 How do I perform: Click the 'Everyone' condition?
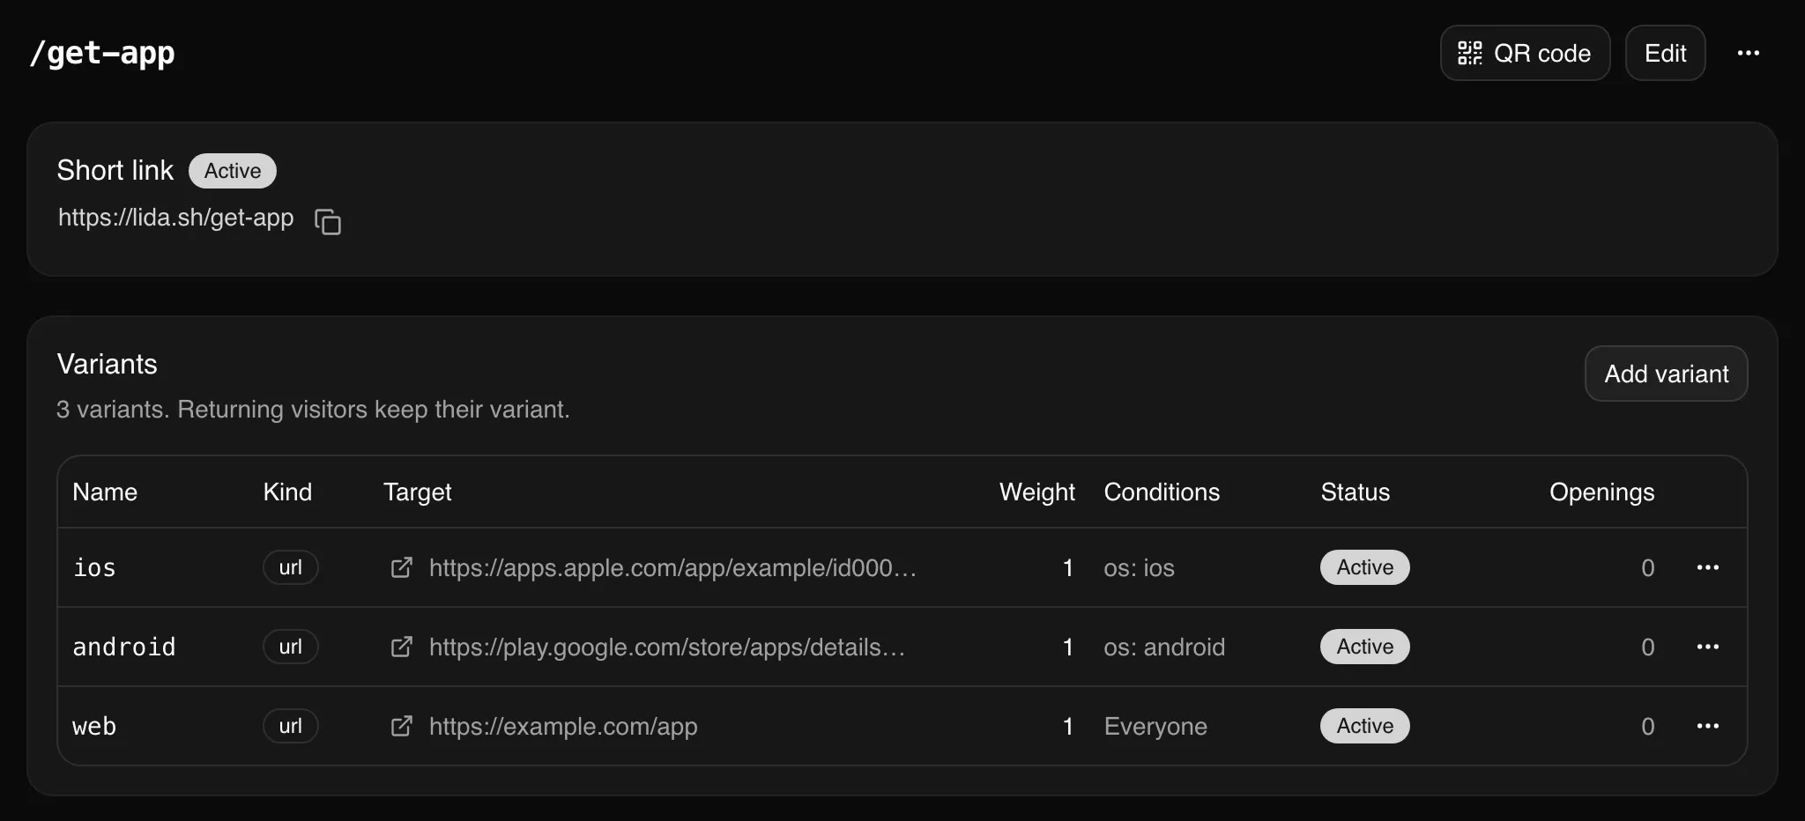point(1155,727)
